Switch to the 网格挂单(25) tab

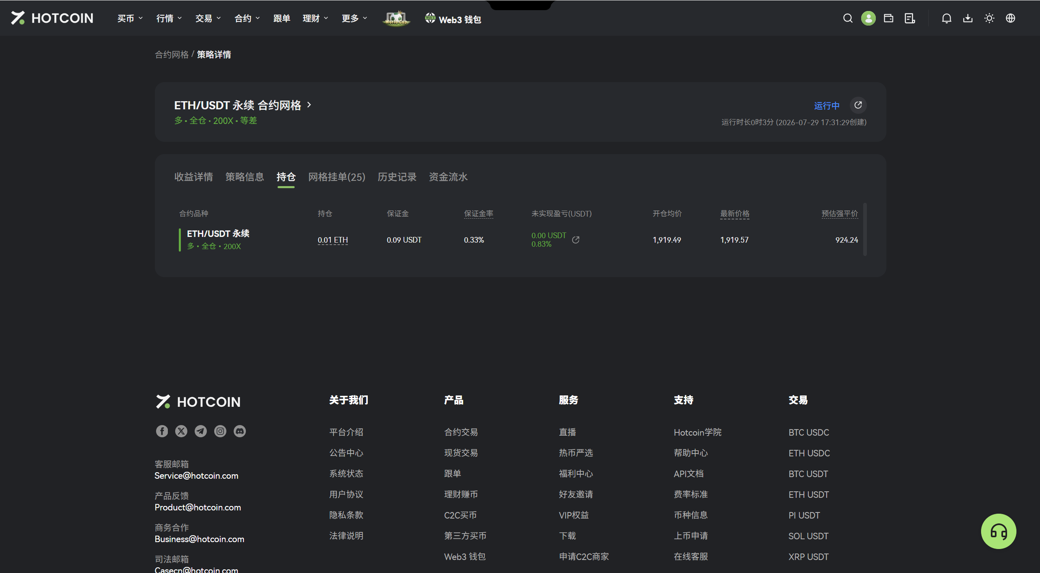coord(337,177)
